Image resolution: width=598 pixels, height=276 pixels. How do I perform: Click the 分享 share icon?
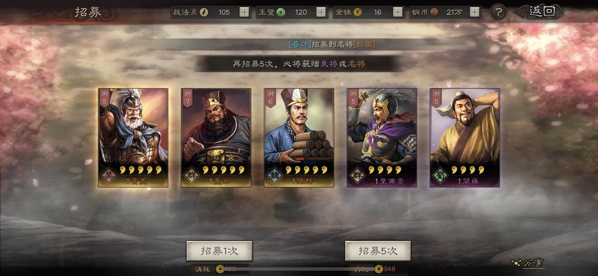528,263
